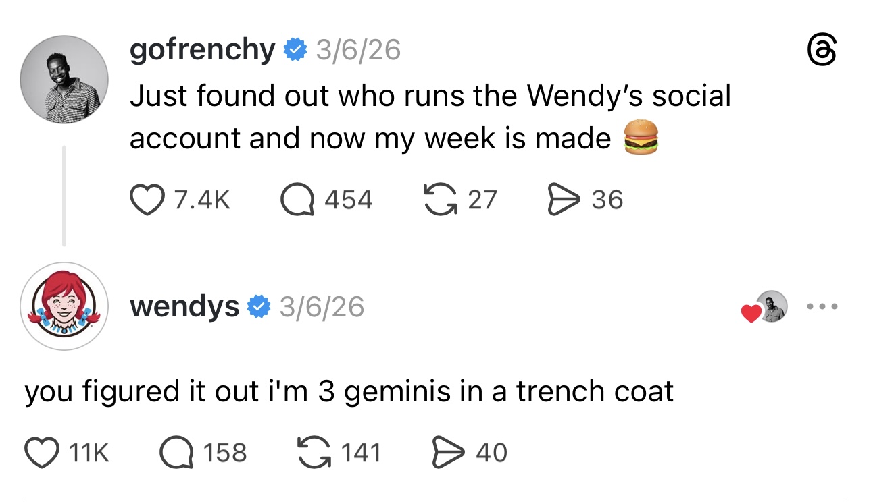Visit the gofrenchy username link
The width and height of the screenshot is (871, 504).
click(x=202, y=50)
